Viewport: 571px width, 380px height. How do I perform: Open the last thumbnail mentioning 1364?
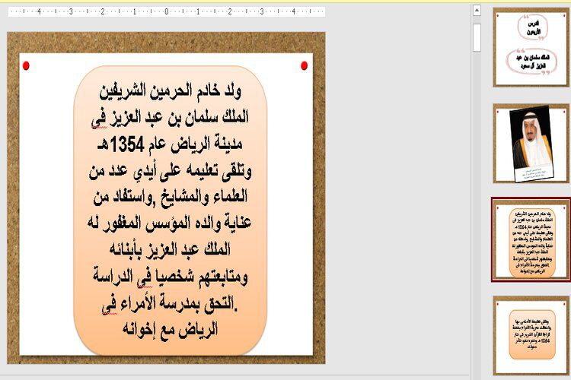[531, 335]
